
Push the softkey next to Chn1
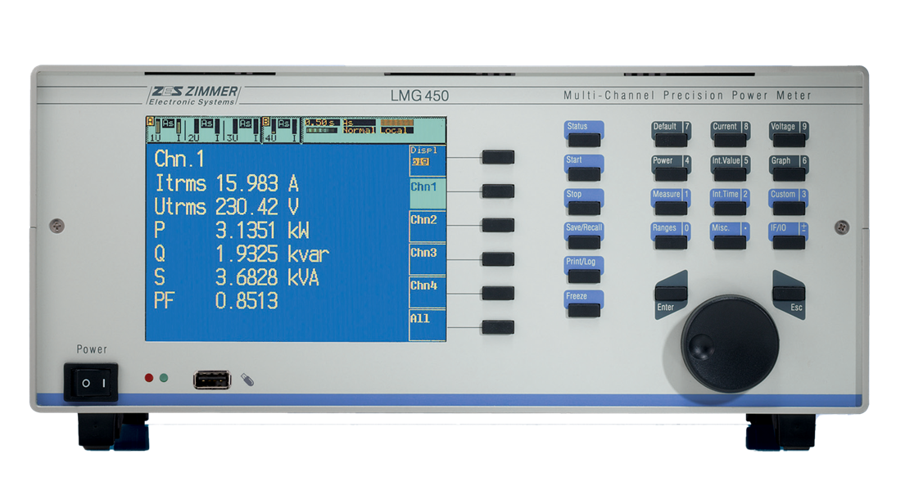tap(498, 191)
